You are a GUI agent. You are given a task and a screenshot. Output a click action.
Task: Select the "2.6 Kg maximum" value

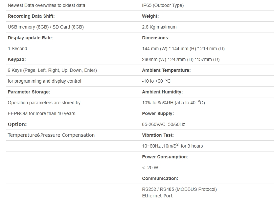click(x=159, y=27)
